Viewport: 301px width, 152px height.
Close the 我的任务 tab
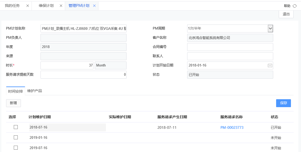pos(28,5)
